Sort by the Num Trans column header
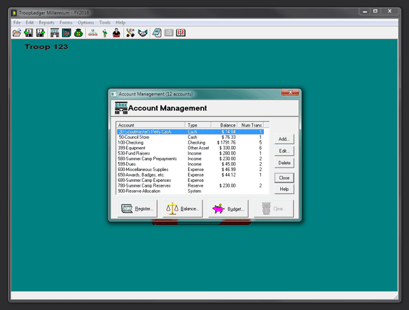The image size is (409, 310). (250, 125)
